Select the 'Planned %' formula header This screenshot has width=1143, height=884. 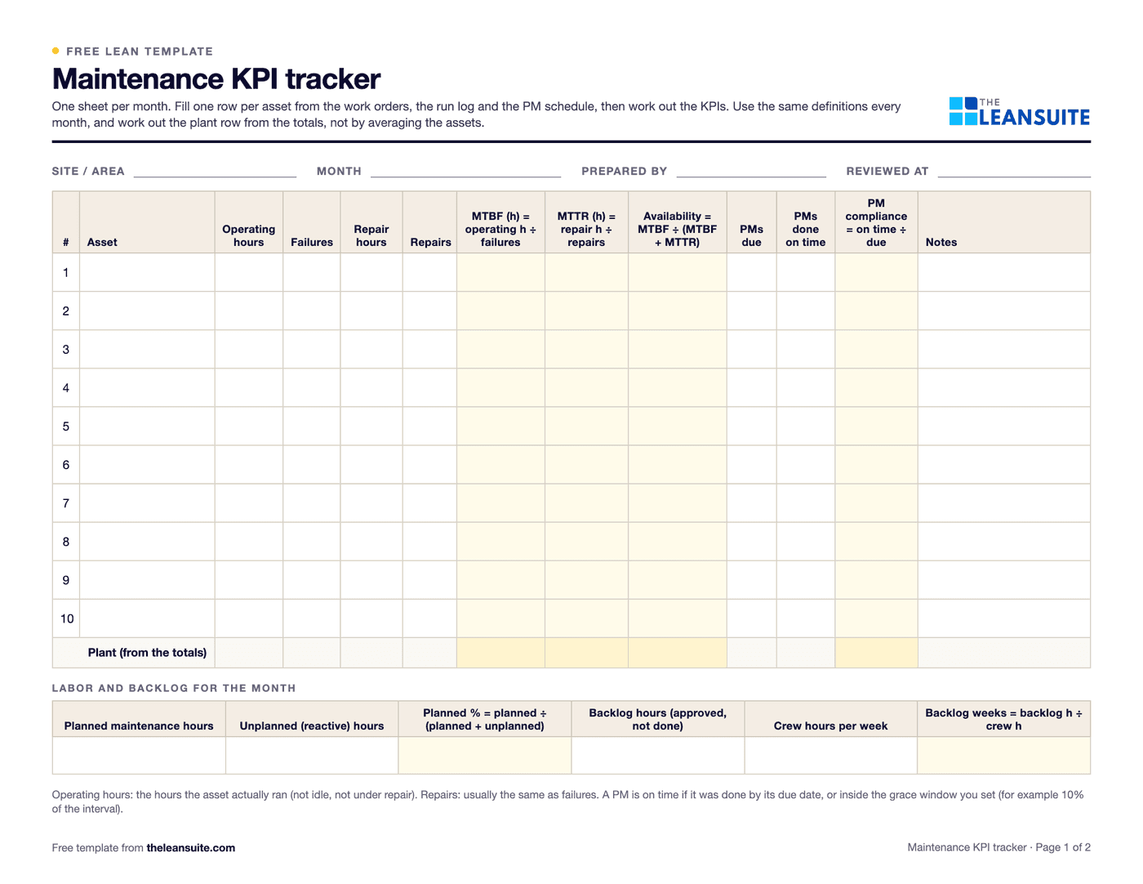pyautogui.click(x=485, y=720)
